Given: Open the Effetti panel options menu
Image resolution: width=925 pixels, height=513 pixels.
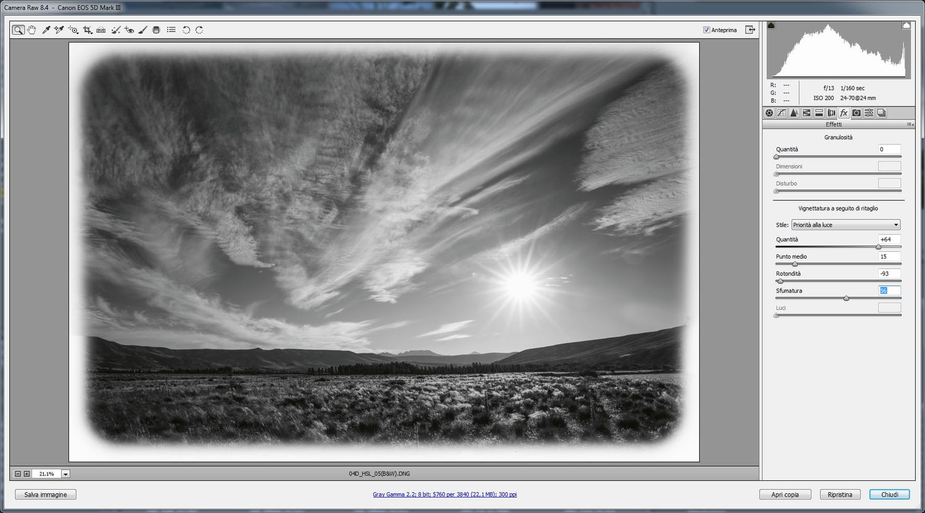Looking at the screenshot, I should point(910,124).
